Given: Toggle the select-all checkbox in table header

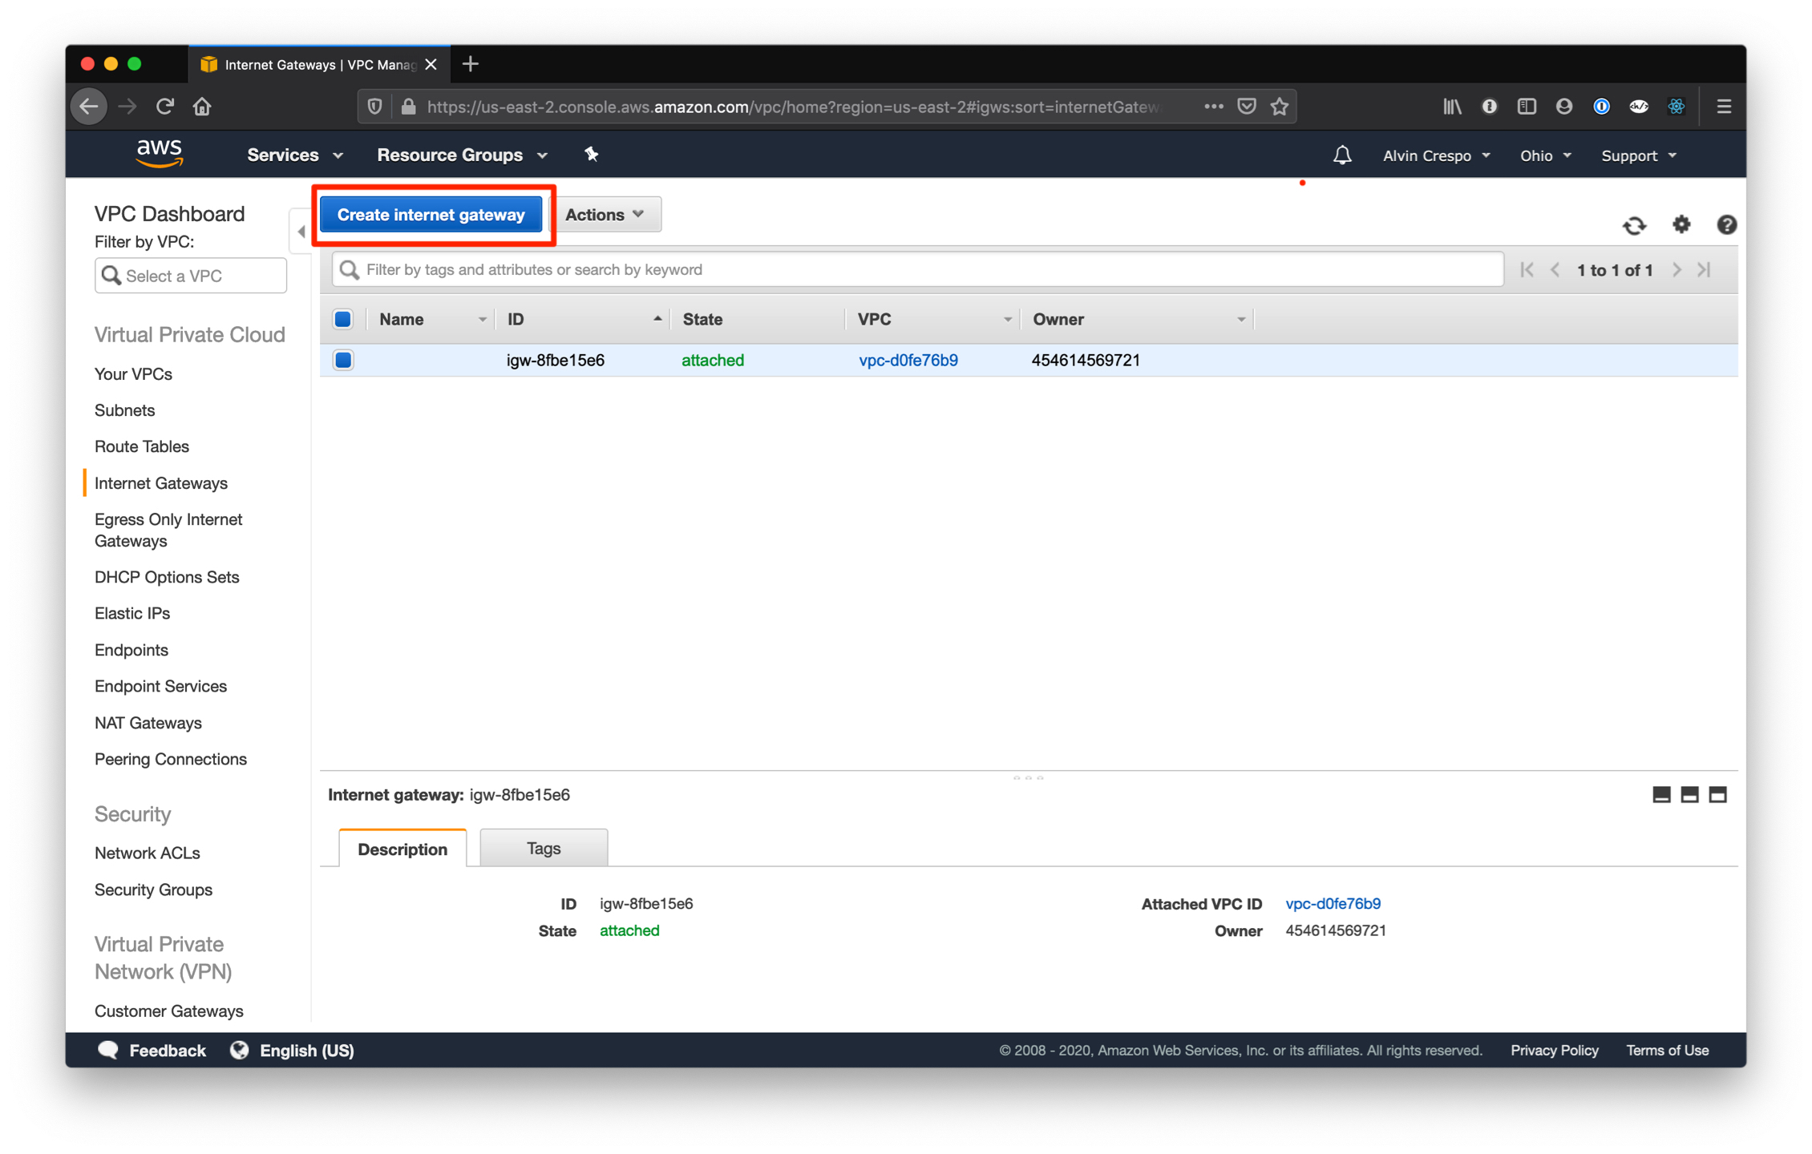Looking at the screenshot, I should tap(342, 318).
